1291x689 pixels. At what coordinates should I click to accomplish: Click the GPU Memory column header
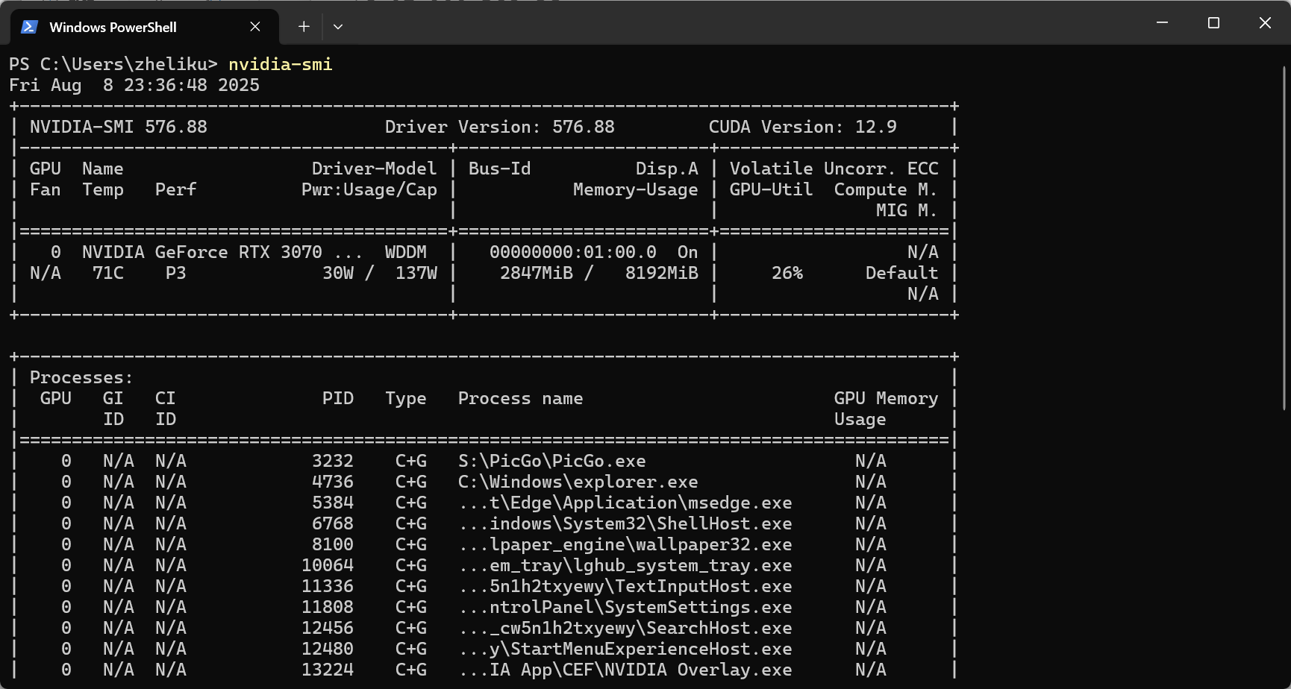click(887, 398)
